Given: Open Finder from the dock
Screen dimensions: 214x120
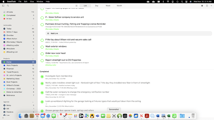Looking at the screenshot, I should [20, 116].
